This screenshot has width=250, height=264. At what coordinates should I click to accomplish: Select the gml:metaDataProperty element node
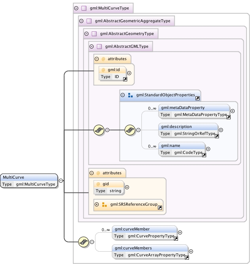click(194, 111)
